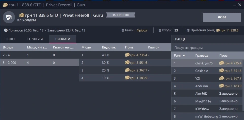Viewport: 244px width, 120px height.
Task: Click the player search input field
Action: [207, 48]
